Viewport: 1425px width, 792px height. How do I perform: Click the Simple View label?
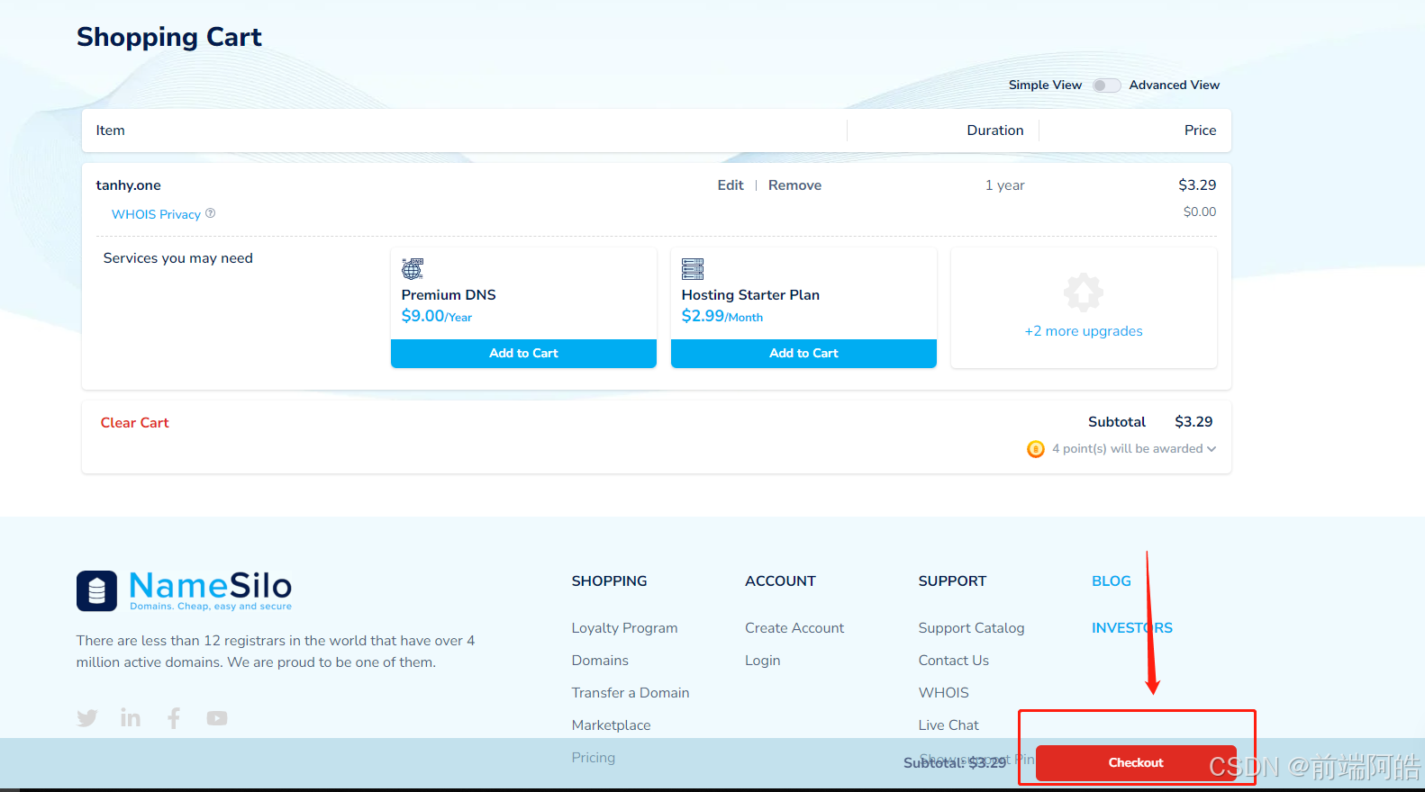pyautogui.click(x=1045, y=85)
